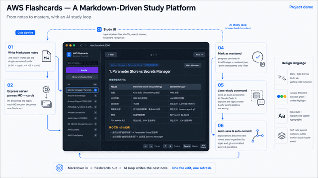The width and height of the screenshot is (318, 178).
Task: Click the Space key hint for Master
Action: click(x=187, y=146)
